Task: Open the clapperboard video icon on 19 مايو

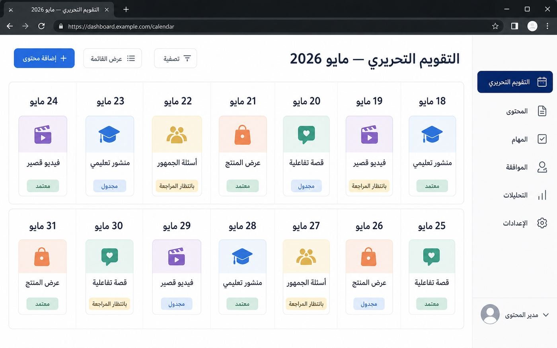Action: (x=369, y=134)
